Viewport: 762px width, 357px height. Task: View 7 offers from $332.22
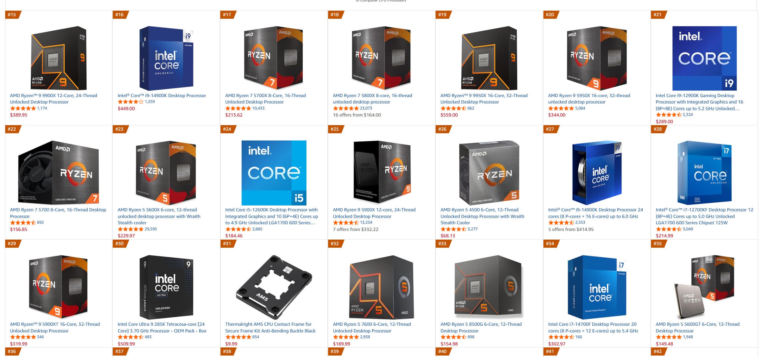[x=356, y=229]
